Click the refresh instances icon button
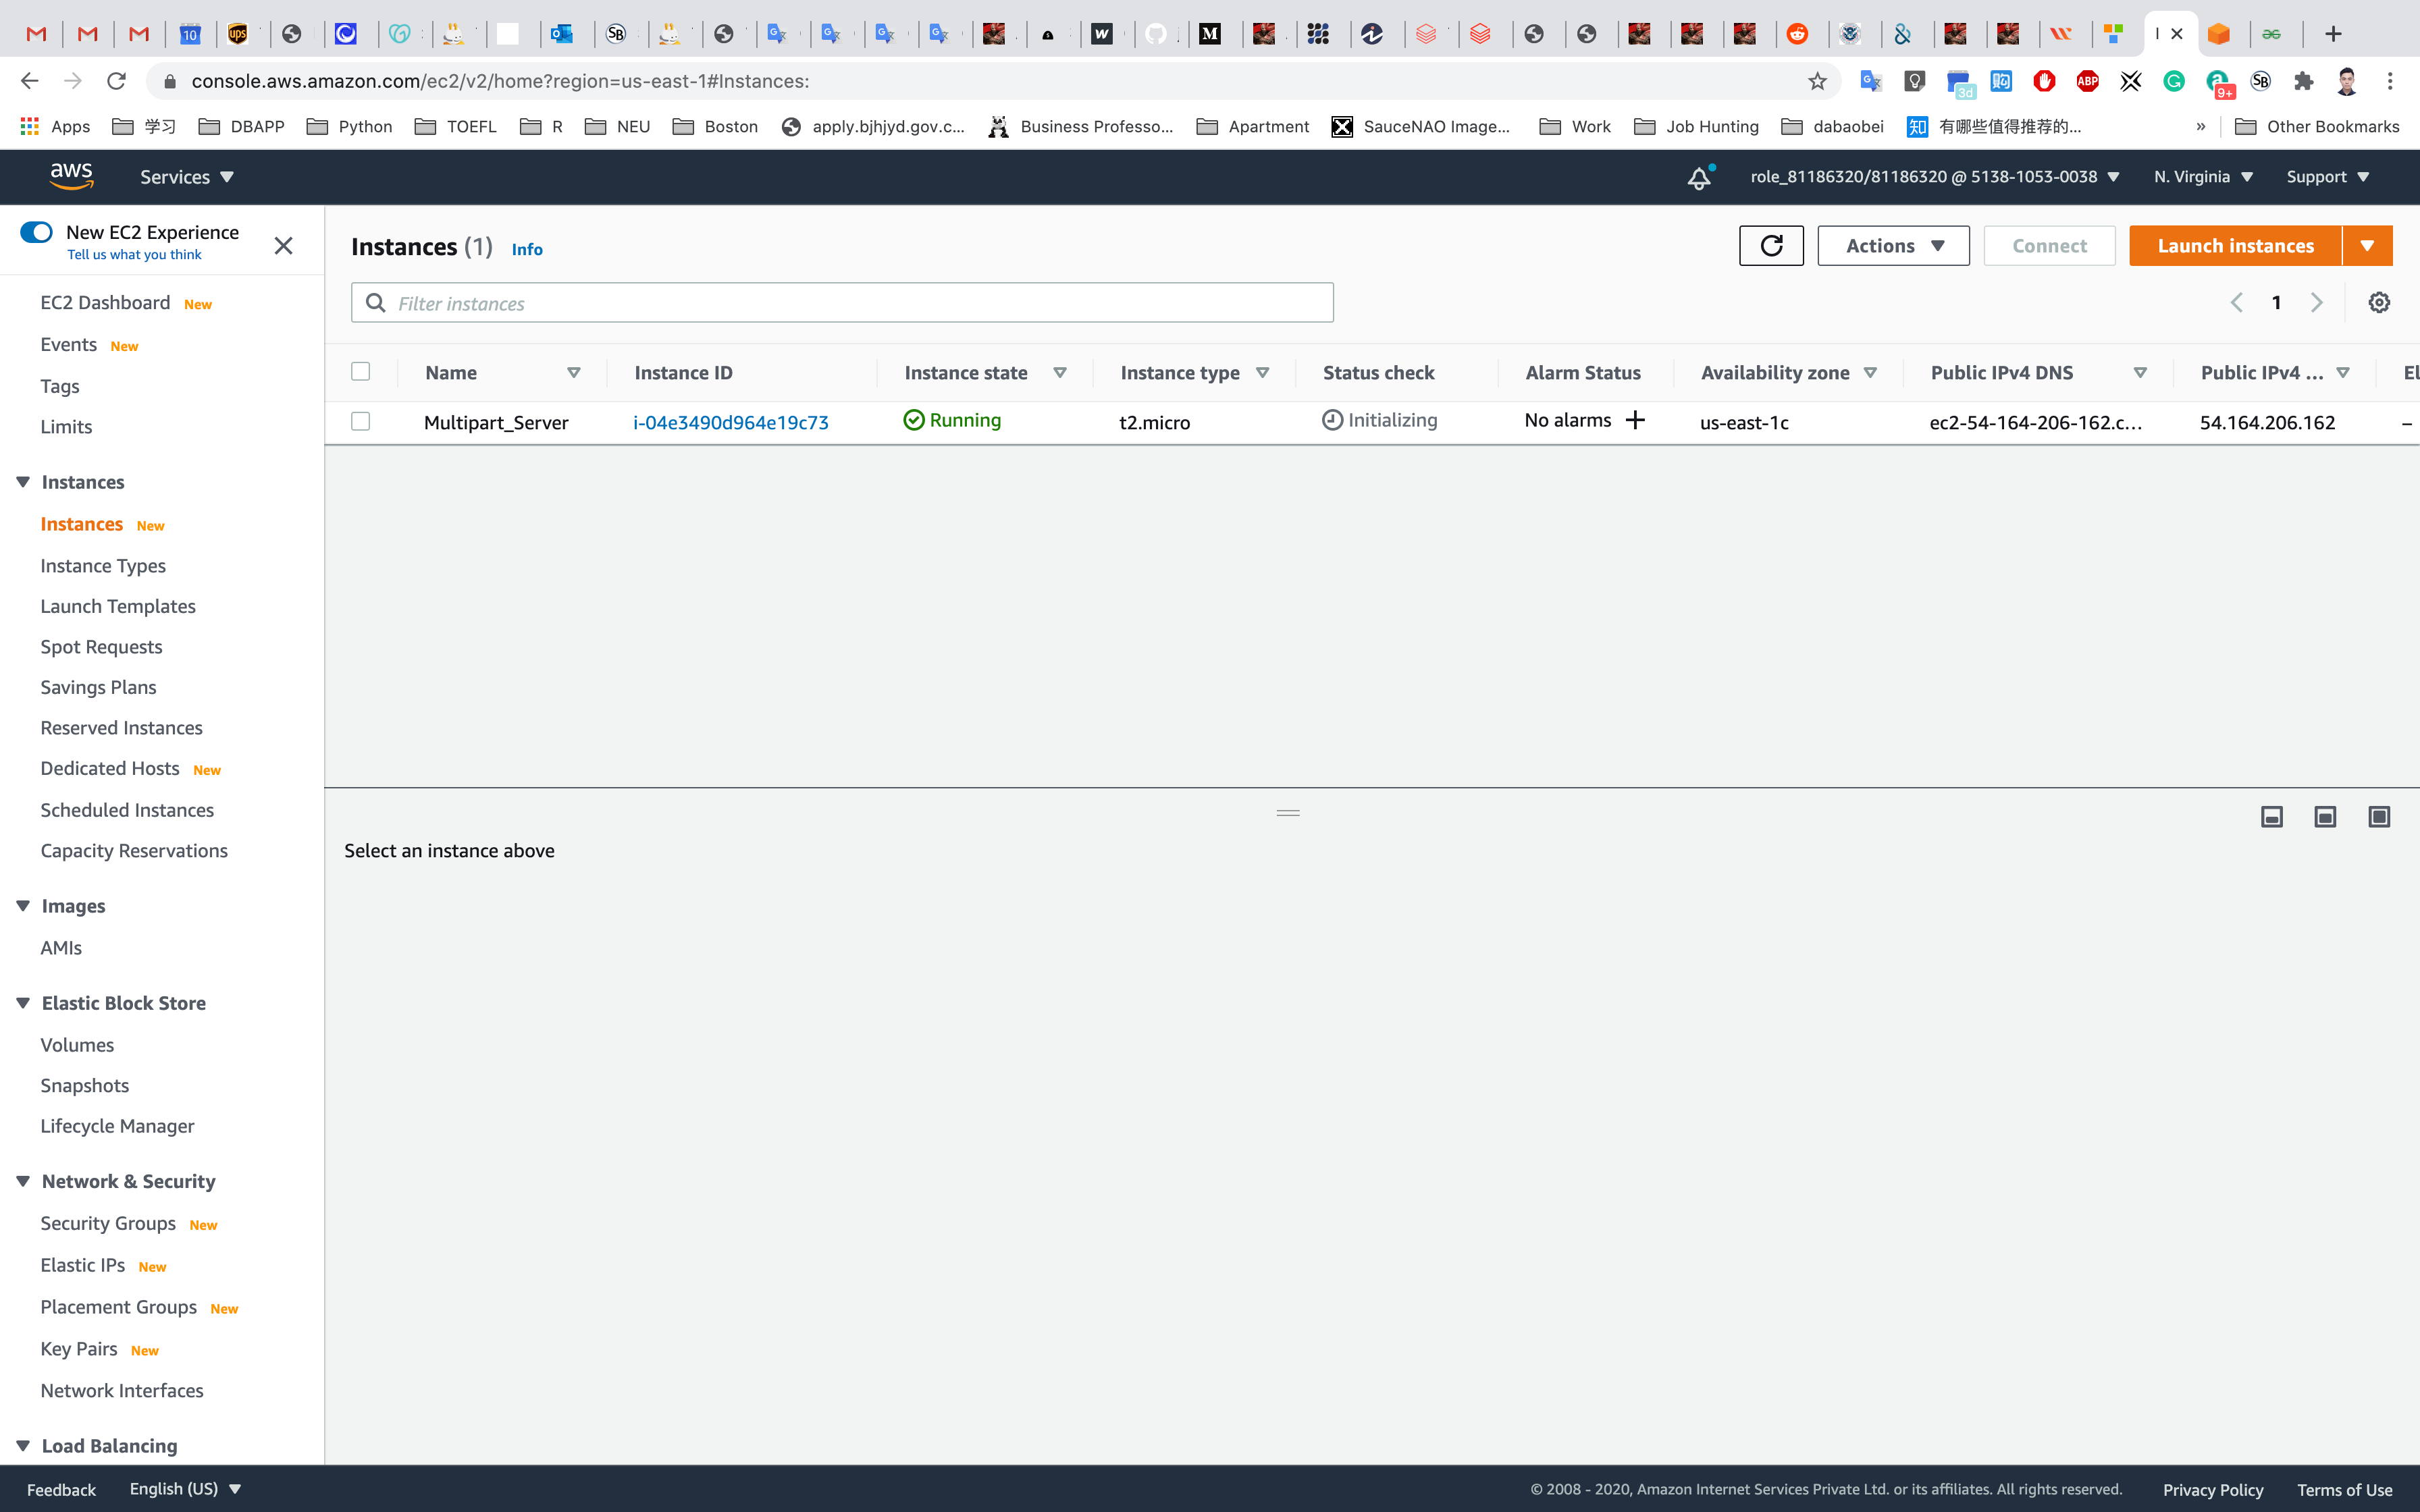Image resolution: width=2420 pixels, height=1512 pixels. (1770, 246)
